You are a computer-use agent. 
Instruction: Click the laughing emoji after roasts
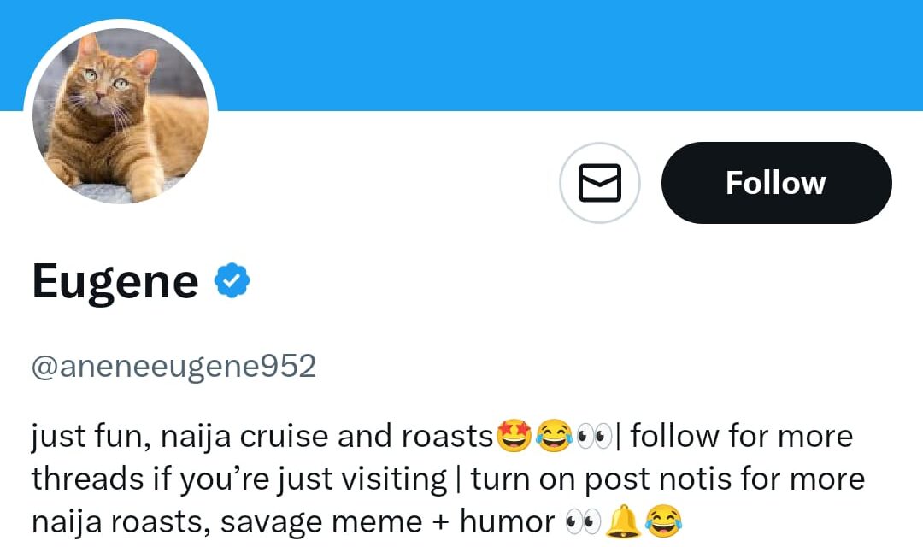554,436
